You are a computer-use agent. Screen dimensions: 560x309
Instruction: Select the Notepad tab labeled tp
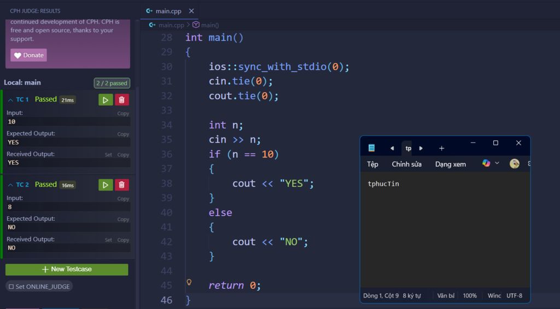(x=408, y=148)
